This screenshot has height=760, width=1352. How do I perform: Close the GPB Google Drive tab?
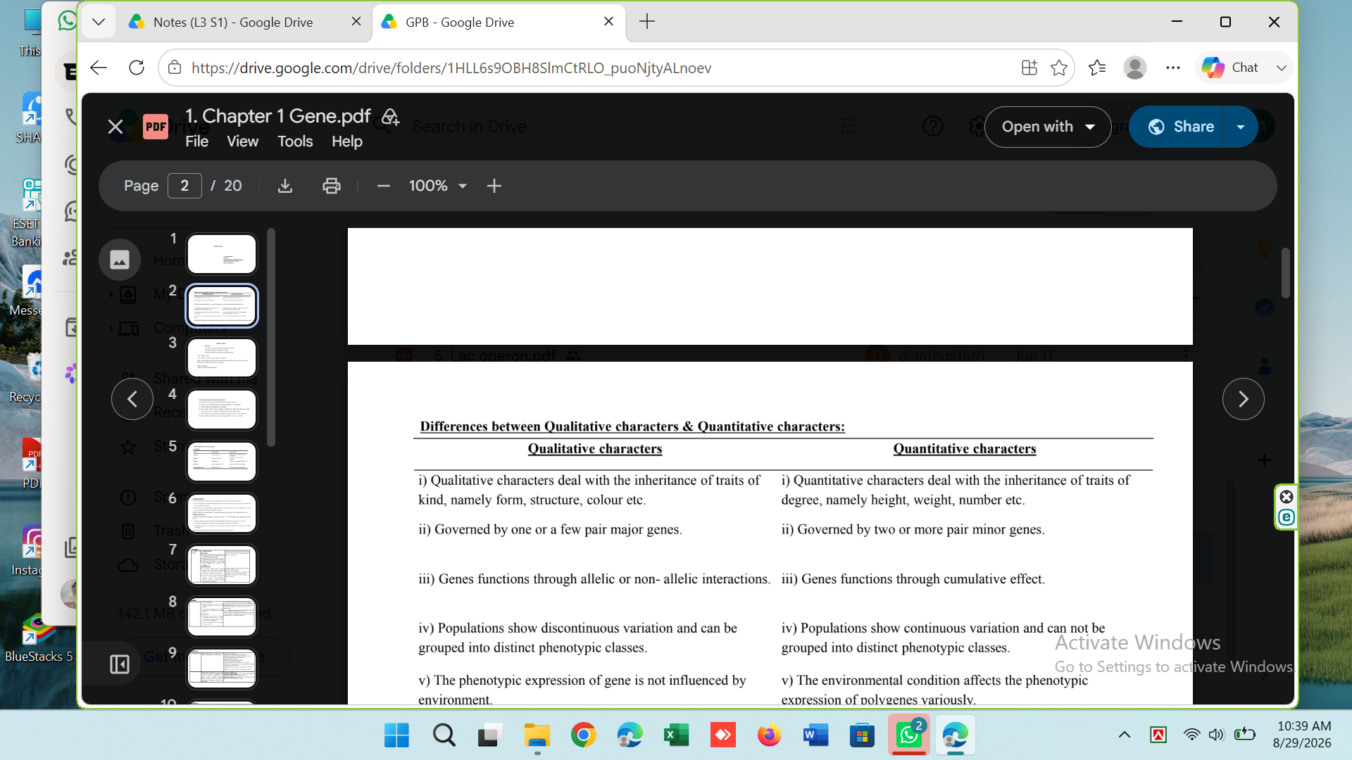click(609, 22)
